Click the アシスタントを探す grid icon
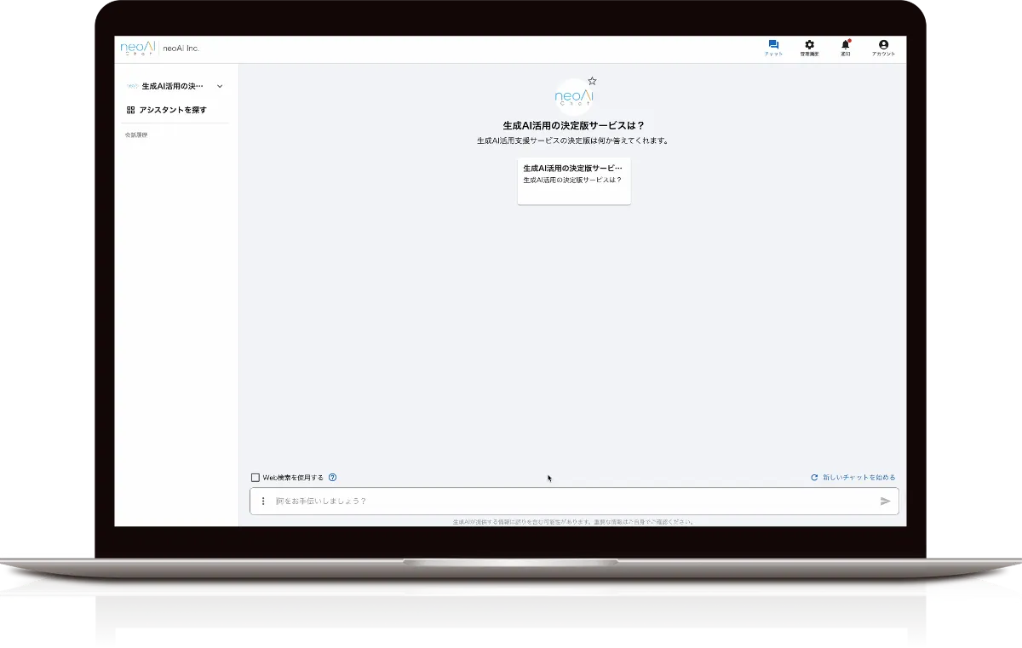The height and width of the screenshot is (648, 1022). coord(129,109)
